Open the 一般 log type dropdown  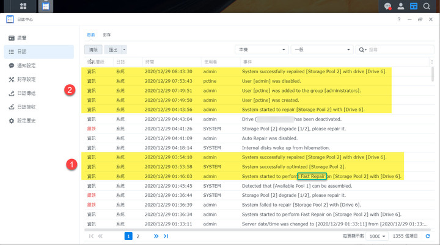[x=321, y=49]
